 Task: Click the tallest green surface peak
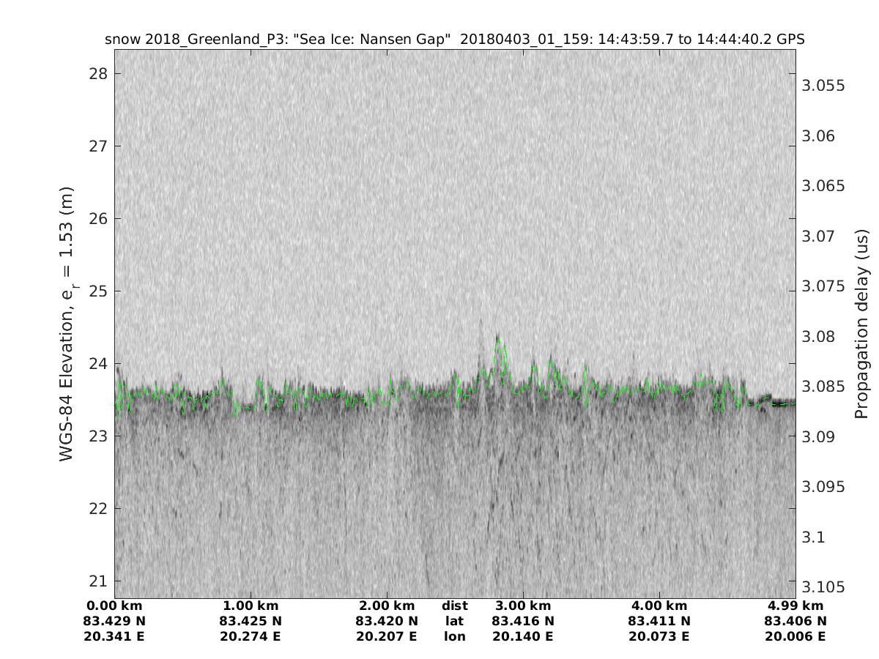(498, 338)
